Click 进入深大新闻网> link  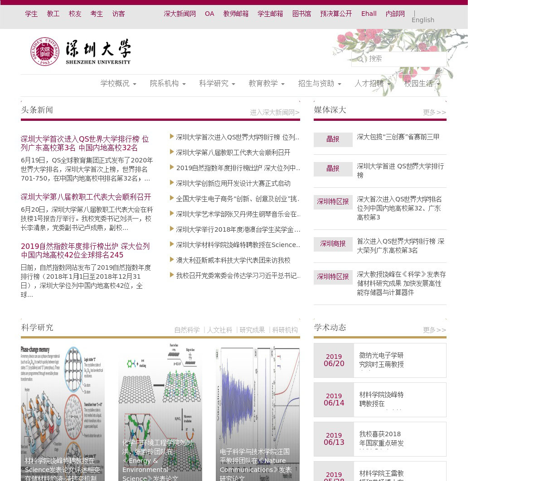click(x=275, y=112)
